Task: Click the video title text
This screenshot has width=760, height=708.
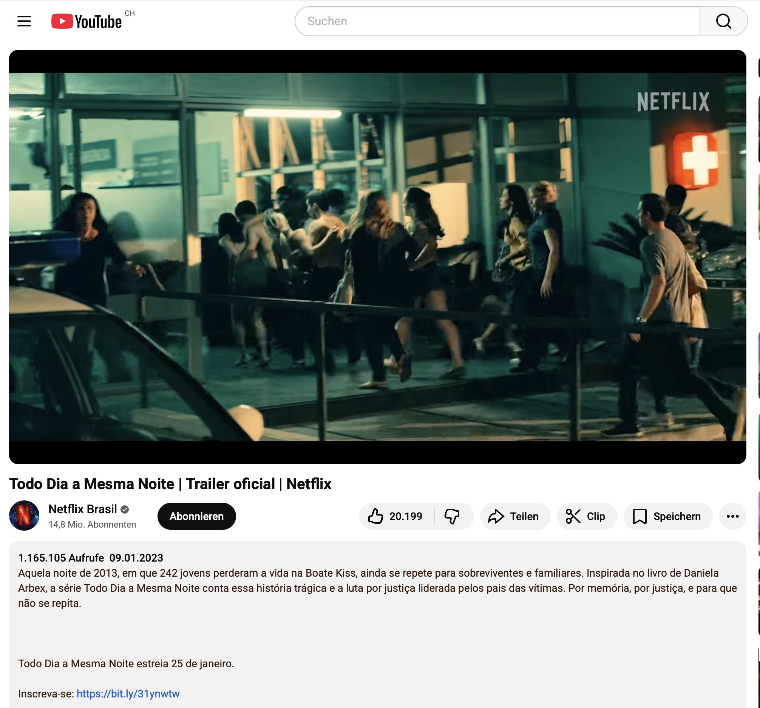Action: [170, 484]
